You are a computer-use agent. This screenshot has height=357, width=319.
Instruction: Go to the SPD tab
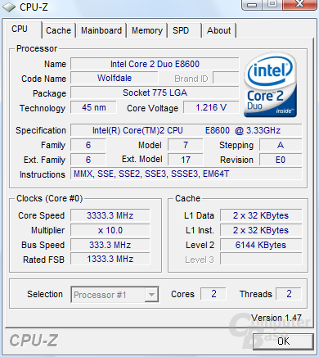181,30
